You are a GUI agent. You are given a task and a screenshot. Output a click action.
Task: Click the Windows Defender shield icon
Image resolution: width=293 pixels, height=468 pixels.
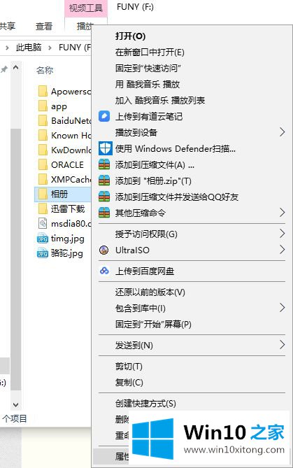(x=106, y=148)
